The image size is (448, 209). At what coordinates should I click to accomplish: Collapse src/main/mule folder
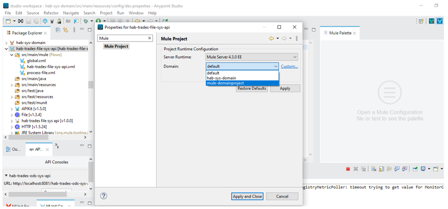[12, 55]
